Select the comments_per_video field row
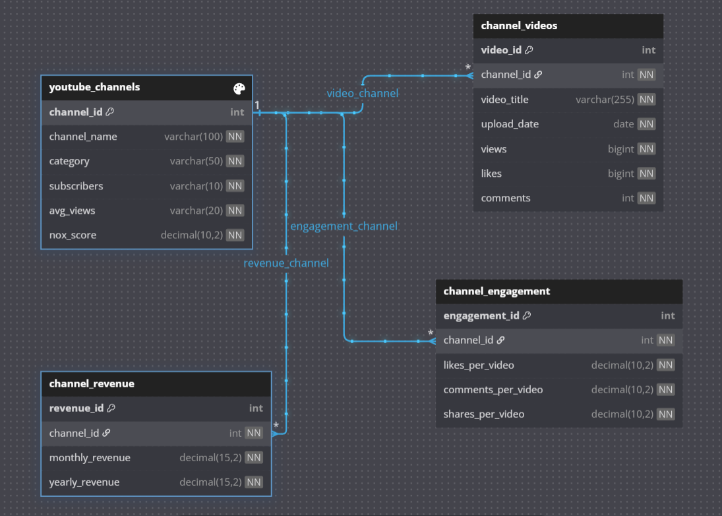 pyautogui.click(x=559, y=390)
